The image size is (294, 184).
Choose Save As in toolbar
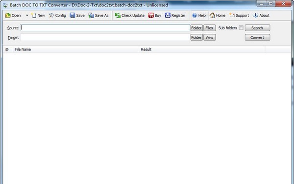pyautogui.click(x=98, y=15)
